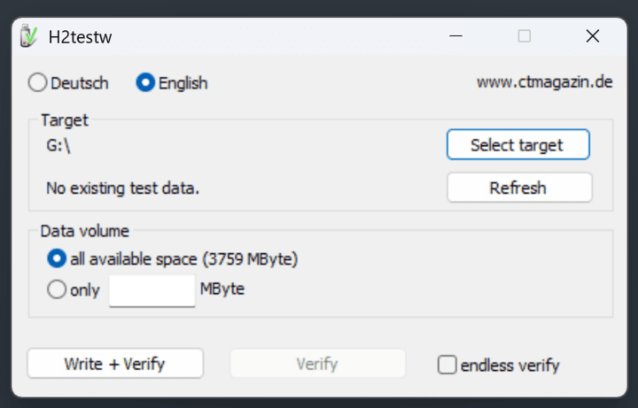
Task: Click the Select target button
Action: click(518, 144)
